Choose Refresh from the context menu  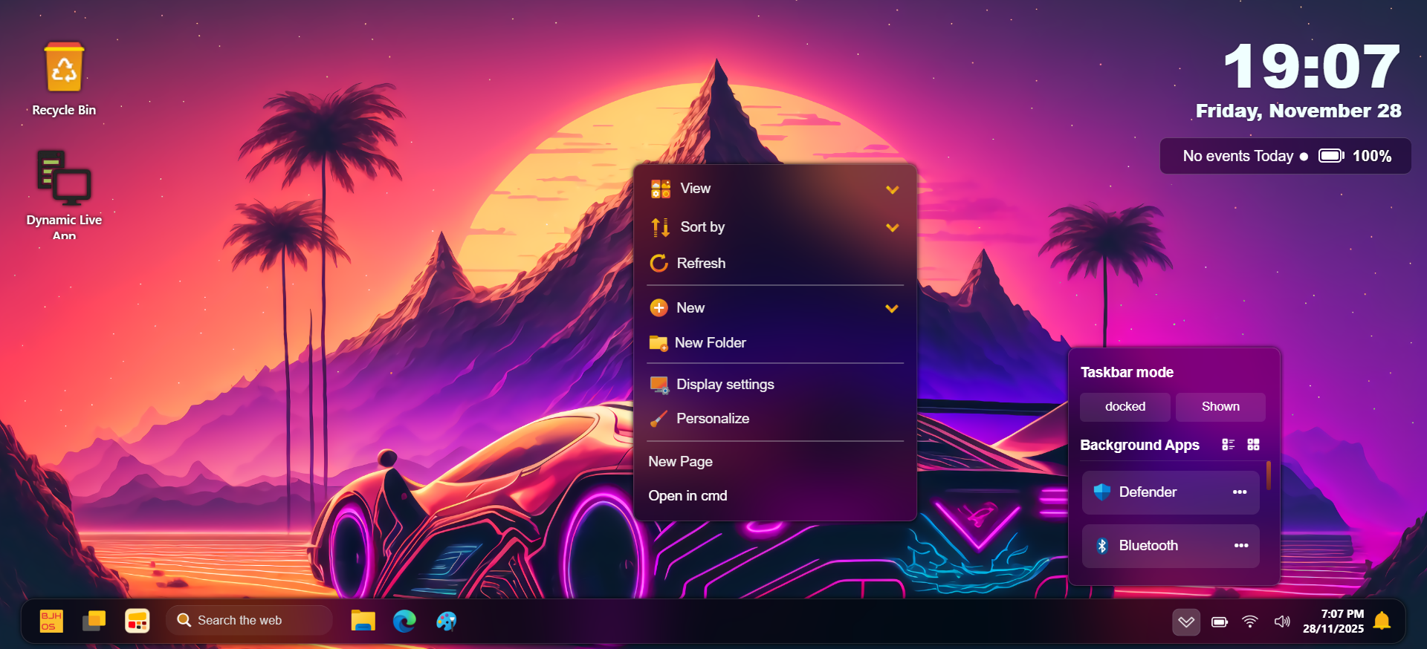775,264
